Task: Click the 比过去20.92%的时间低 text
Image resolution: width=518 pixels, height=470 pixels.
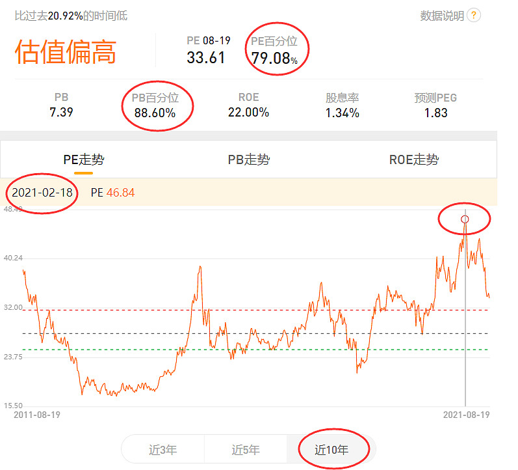Action: click(x=71, y=16)
